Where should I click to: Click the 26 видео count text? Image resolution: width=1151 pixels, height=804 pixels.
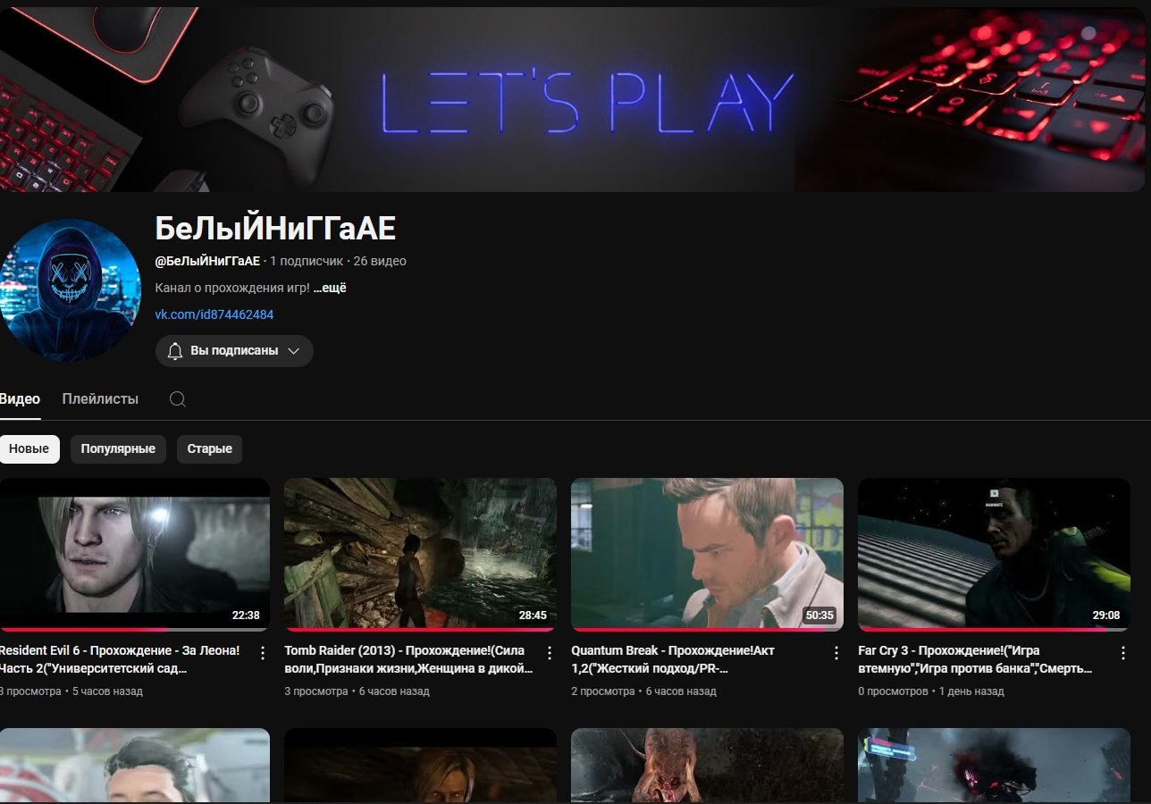click(380, 261)
